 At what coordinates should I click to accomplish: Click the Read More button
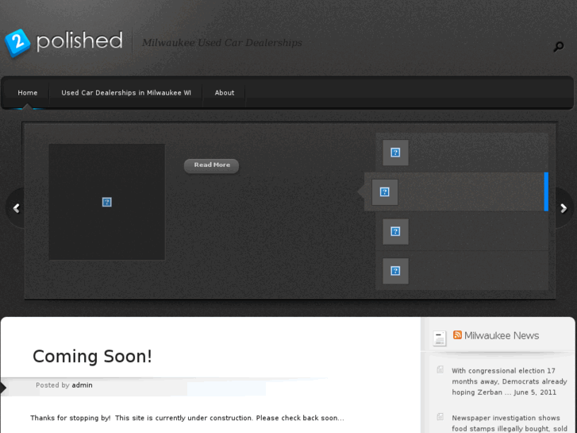pos(212,165)
